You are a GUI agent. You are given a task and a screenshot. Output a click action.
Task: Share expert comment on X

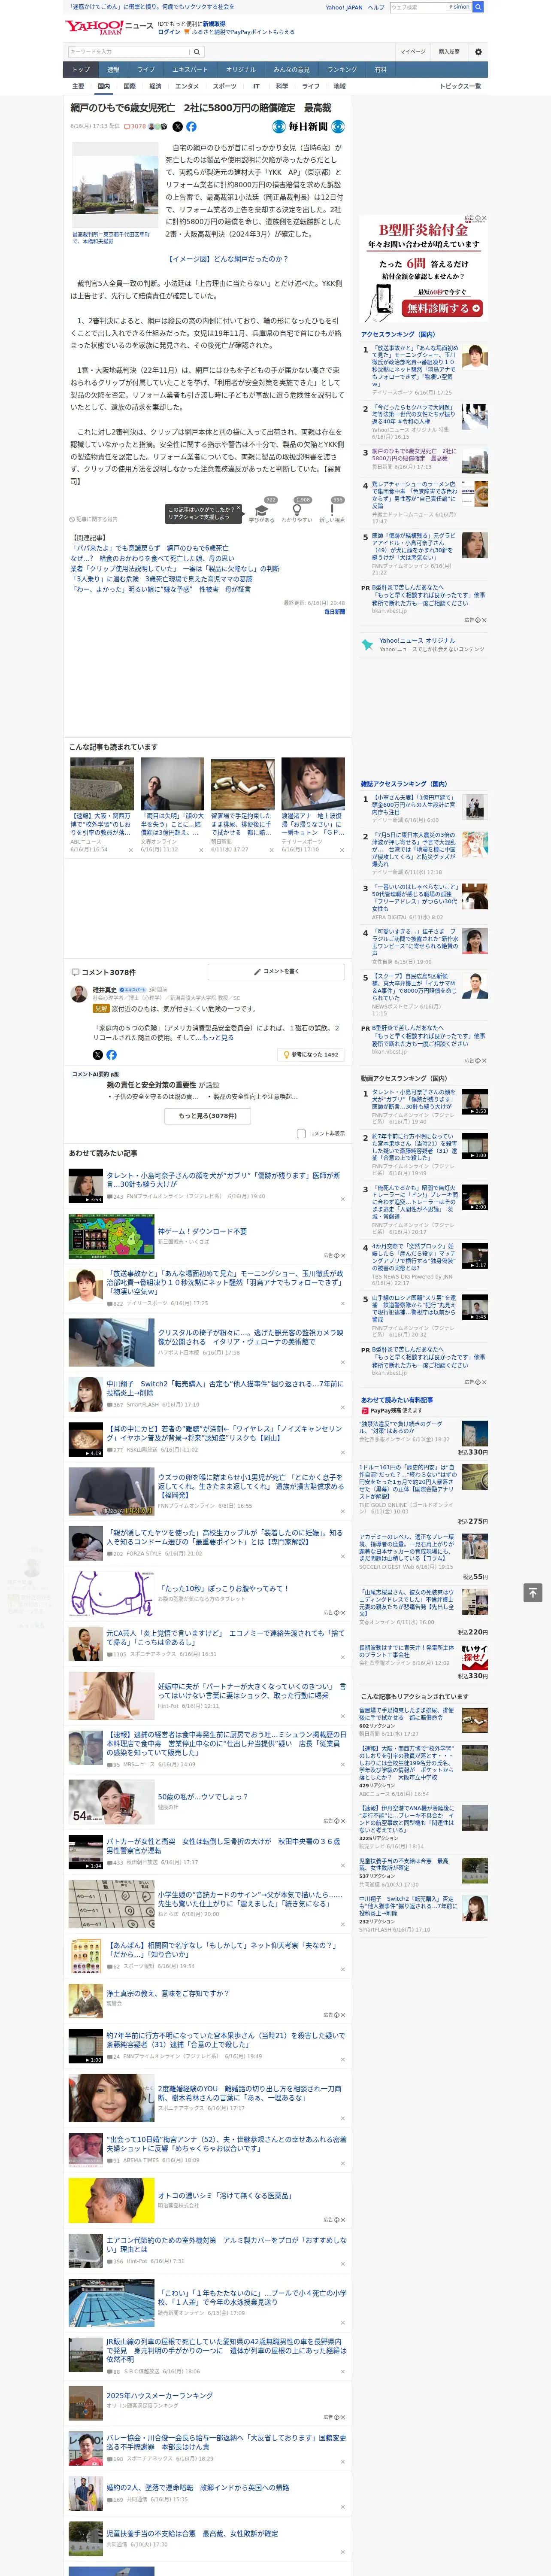click(97, 1054)
